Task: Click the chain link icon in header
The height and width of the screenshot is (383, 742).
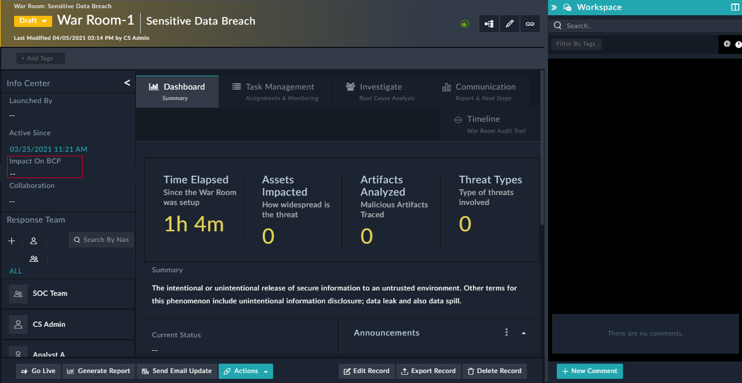Action: (530, 24)
